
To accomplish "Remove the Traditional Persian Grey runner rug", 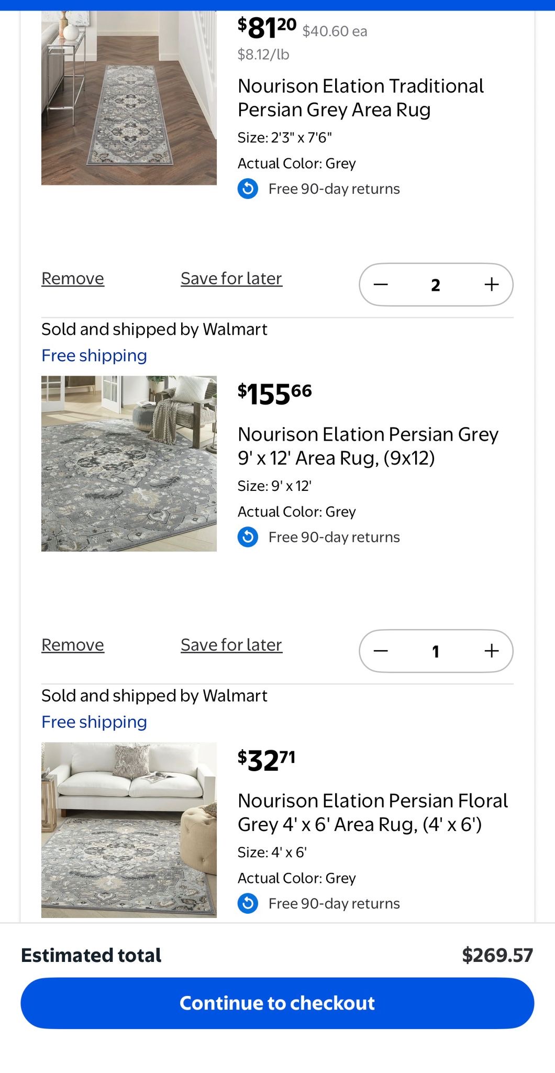I will tap(73, 278).
